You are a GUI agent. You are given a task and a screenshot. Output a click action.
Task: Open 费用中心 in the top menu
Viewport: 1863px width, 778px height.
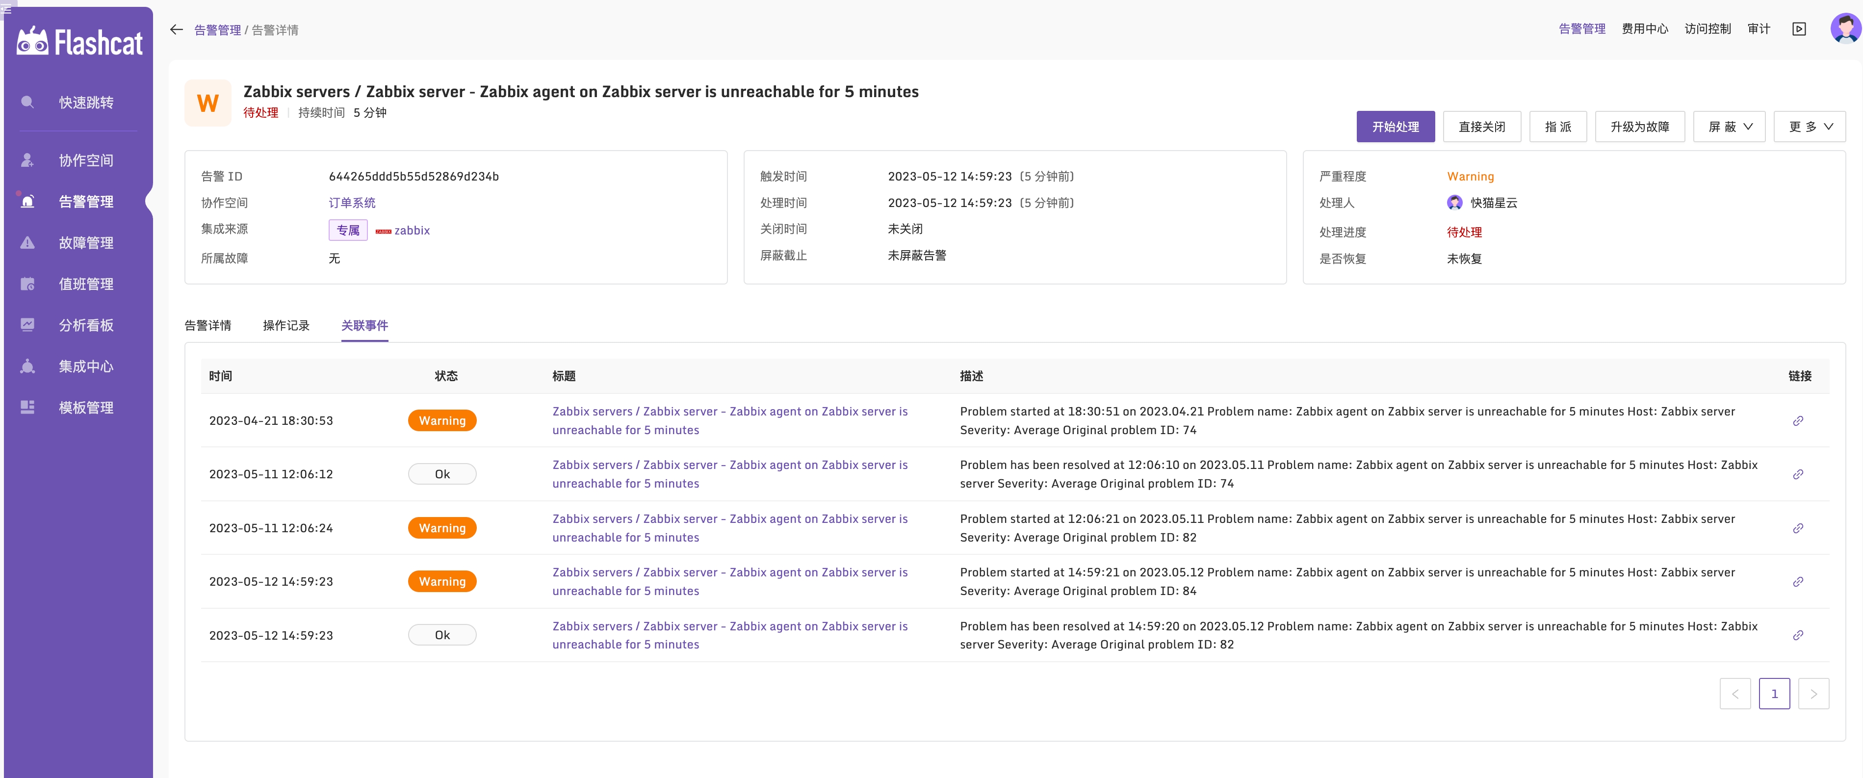1645,29
